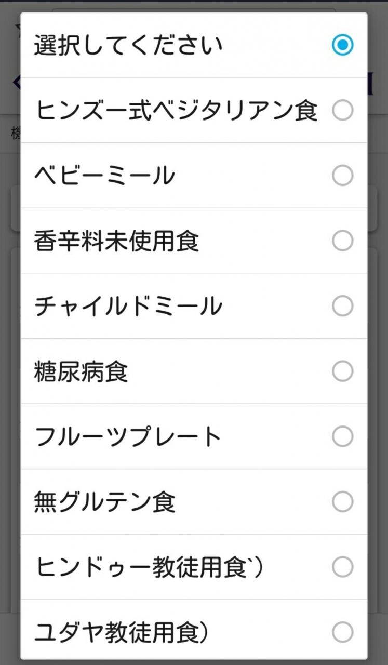Click the 糖尿病食 option text

[81, 372]
